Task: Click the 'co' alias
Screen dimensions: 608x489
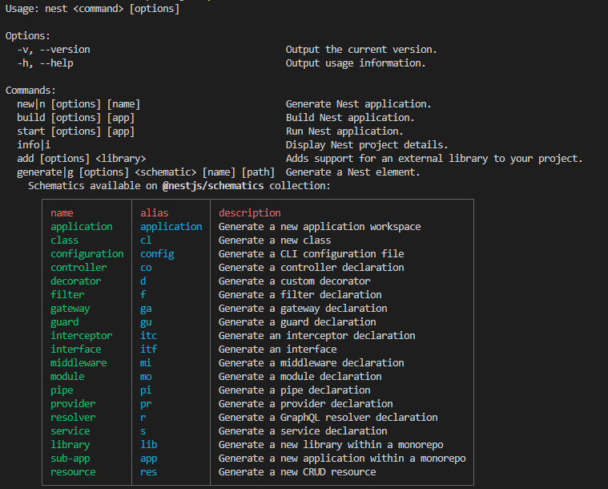Action: point(146,268)
